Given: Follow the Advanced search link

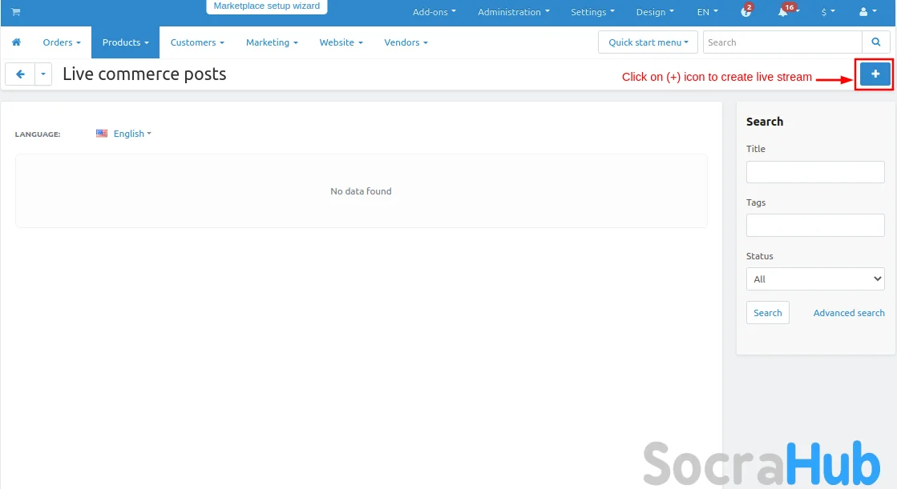Looking at the screenshot, I should pos(848,313).
